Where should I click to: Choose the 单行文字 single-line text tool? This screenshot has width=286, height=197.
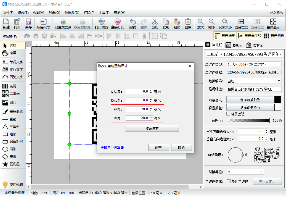[13, 62]
